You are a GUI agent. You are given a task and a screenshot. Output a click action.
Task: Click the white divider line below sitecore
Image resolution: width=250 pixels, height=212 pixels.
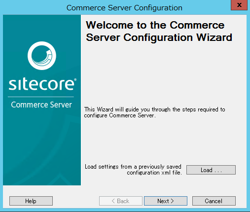click(41, 97)
